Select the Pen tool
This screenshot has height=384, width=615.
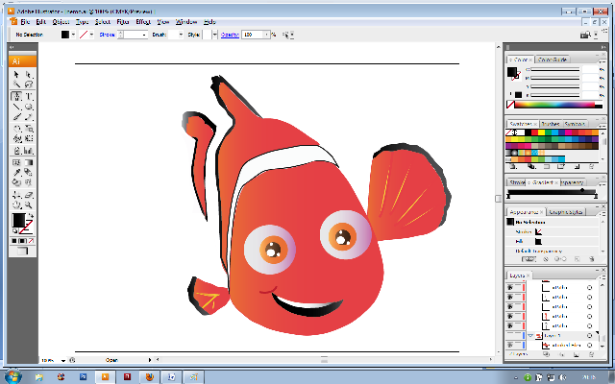coord(17,97)
